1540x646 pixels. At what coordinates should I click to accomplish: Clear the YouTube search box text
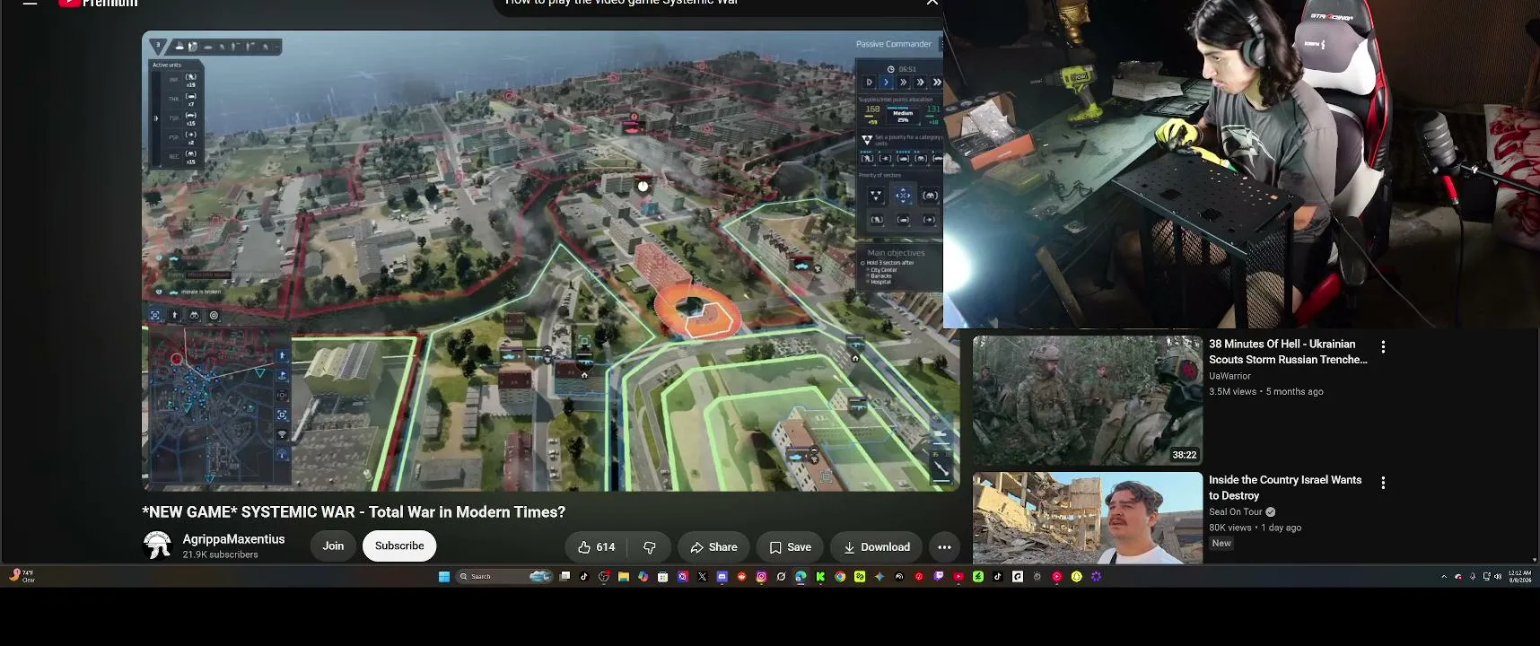pyautogui.click(x=932, y=4)
